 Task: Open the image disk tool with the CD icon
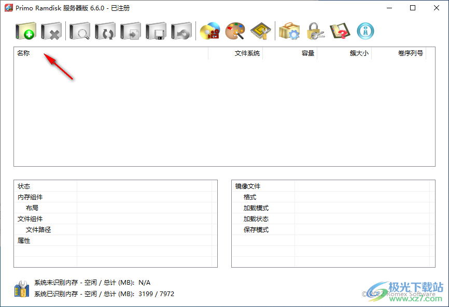pyautogui.click(x=209, y=31)
